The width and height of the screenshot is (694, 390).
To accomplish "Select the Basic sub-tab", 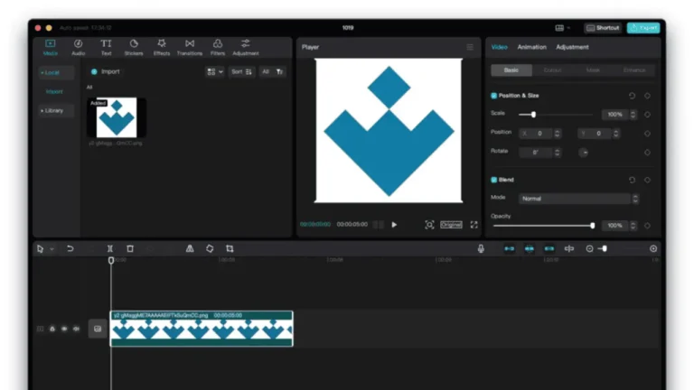I will [x=511, y=70].
